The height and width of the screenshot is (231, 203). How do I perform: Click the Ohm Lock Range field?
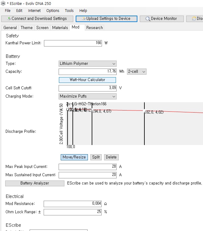coord(73,212)
